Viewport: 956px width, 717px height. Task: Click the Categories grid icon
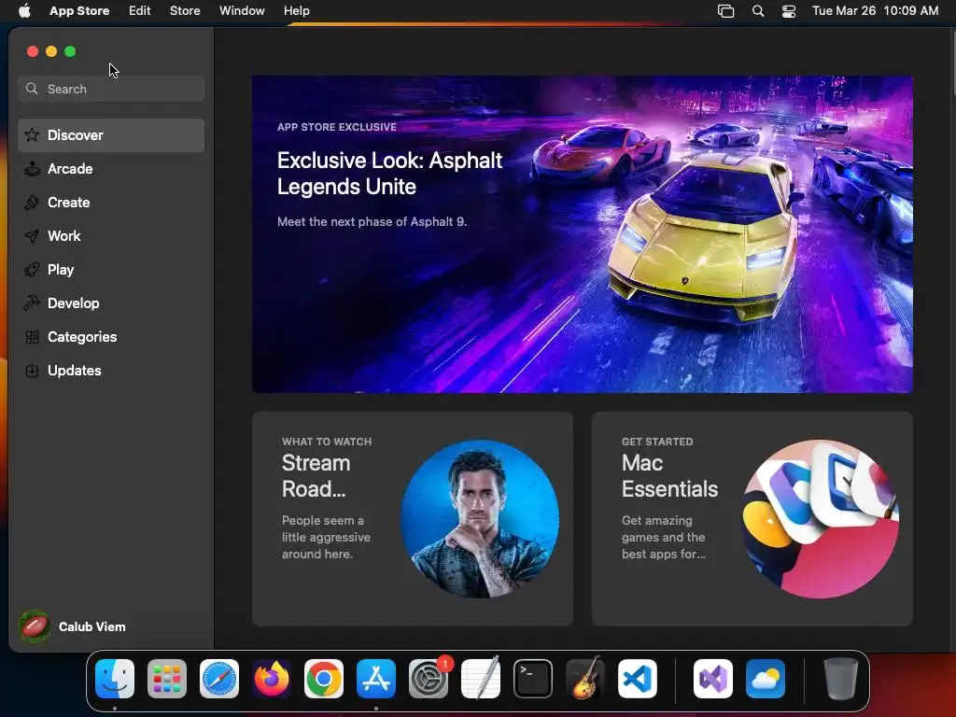(32, 336)
